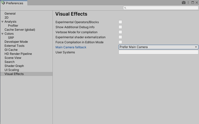199x124 pixels.
Task: Click the Main Camera fallback label
Action: coord(71,47)
